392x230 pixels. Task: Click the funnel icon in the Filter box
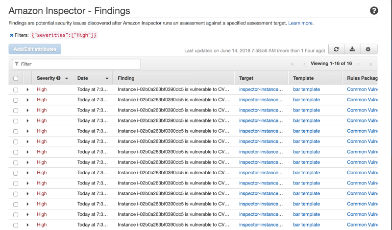[x=17, y=64]
